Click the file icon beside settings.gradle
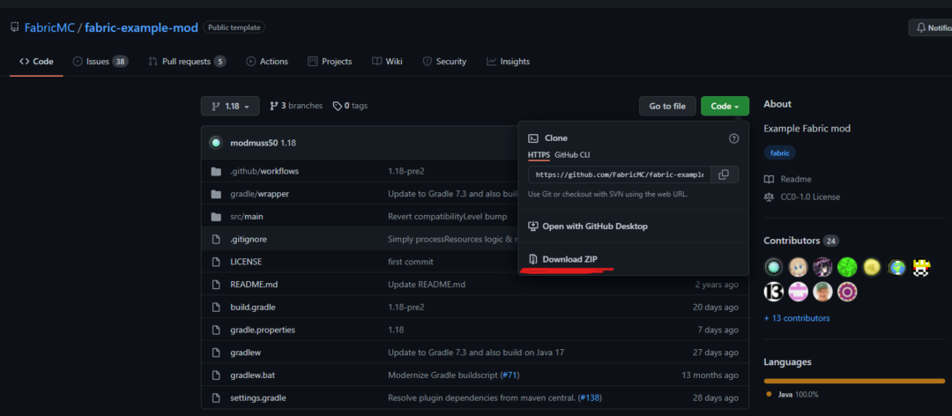This screenshot has height=416, width=952. [216, 397]
